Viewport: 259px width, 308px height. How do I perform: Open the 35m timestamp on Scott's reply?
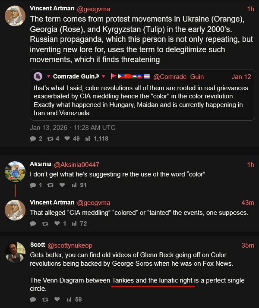[247, 245]
